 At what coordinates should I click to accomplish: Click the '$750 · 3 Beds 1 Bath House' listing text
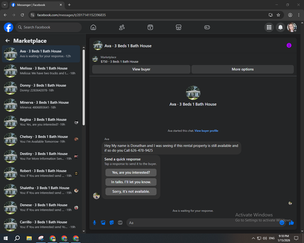(120, 61)
